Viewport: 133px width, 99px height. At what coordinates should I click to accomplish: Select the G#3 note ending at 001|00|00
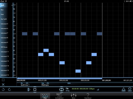coord(99,34)
